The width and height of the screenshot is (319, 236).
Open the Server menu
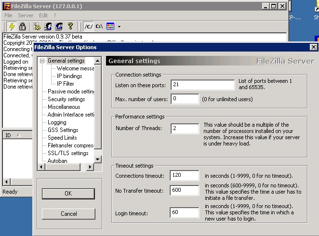(x=26, y=15)
